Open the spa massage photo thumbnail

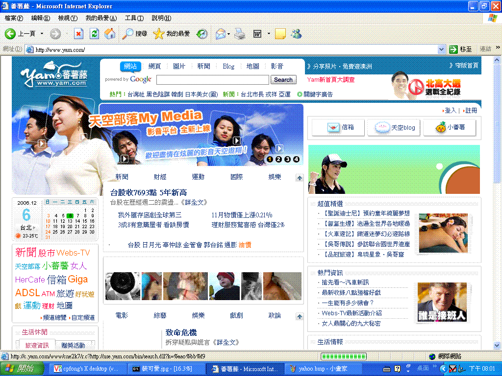443,233
